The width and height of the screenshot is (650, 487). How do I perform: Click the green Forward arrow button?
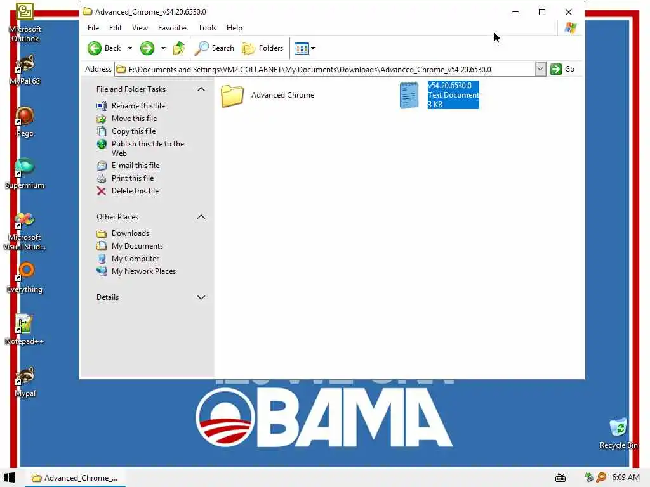[147, 48]
